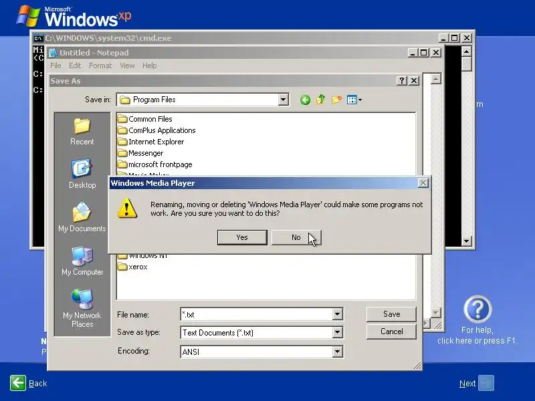Go up one folder level icon
The height and width of the screenshot is (401, 535).
pyautogui.click(x=321, y=100)
